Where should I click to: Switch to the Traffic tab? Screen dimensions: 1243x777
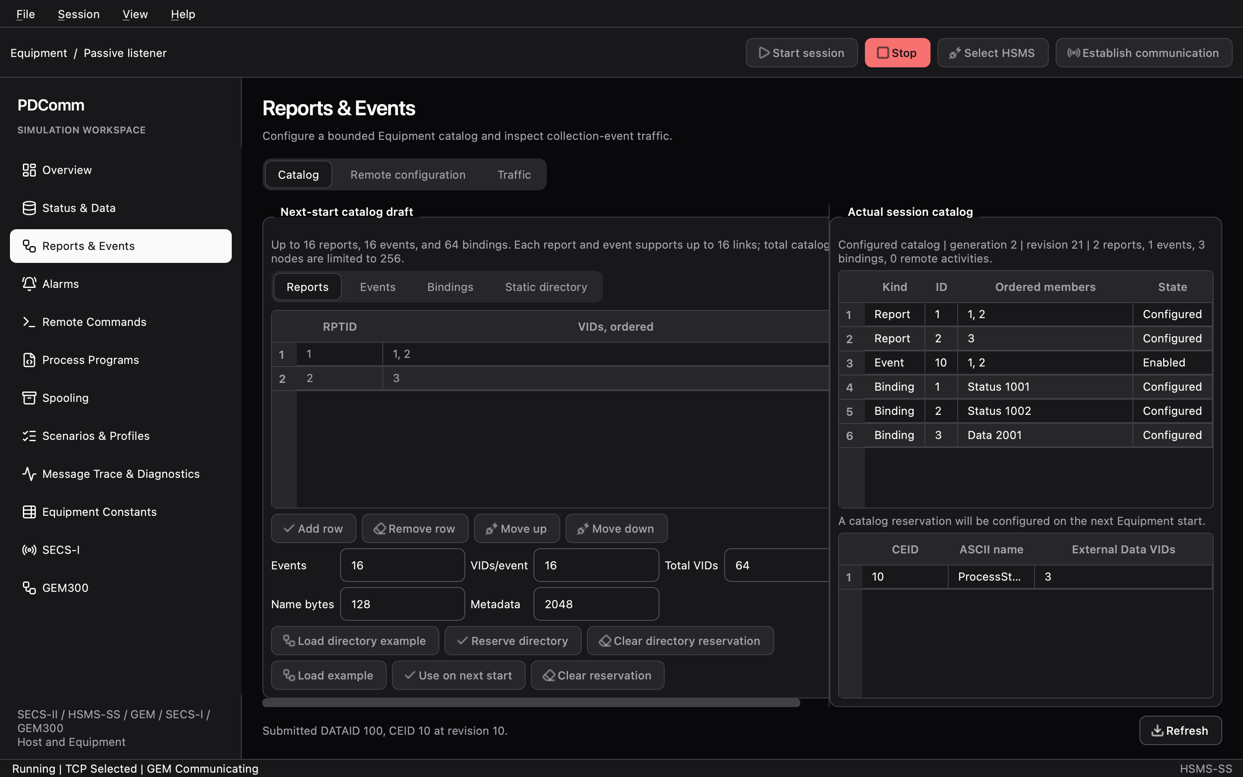(514, 175)
